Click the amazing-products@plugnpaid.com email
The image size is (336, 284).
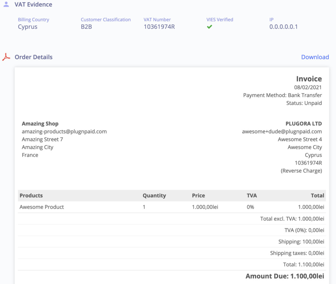[64, 131]
